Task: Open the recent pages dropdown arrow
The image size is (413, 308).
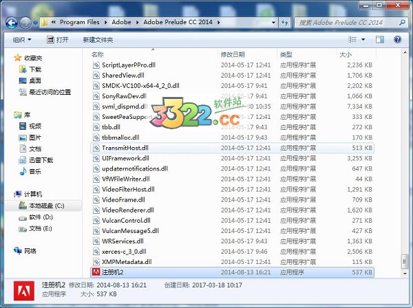Action: 35,23
